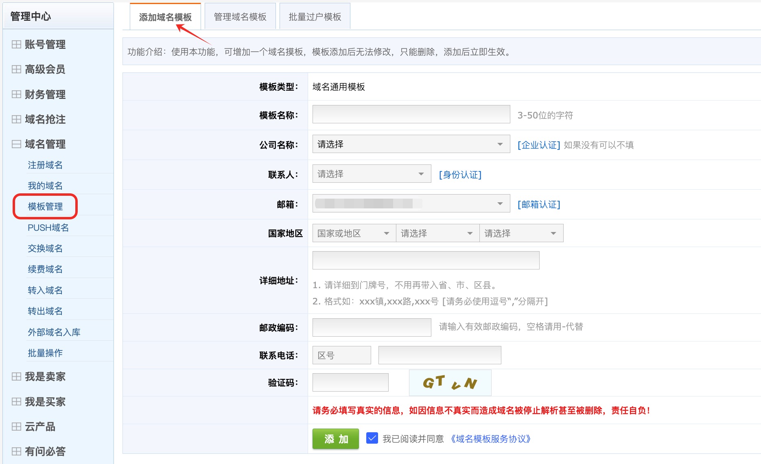Click the 模板名称 text field

point(411,114)
